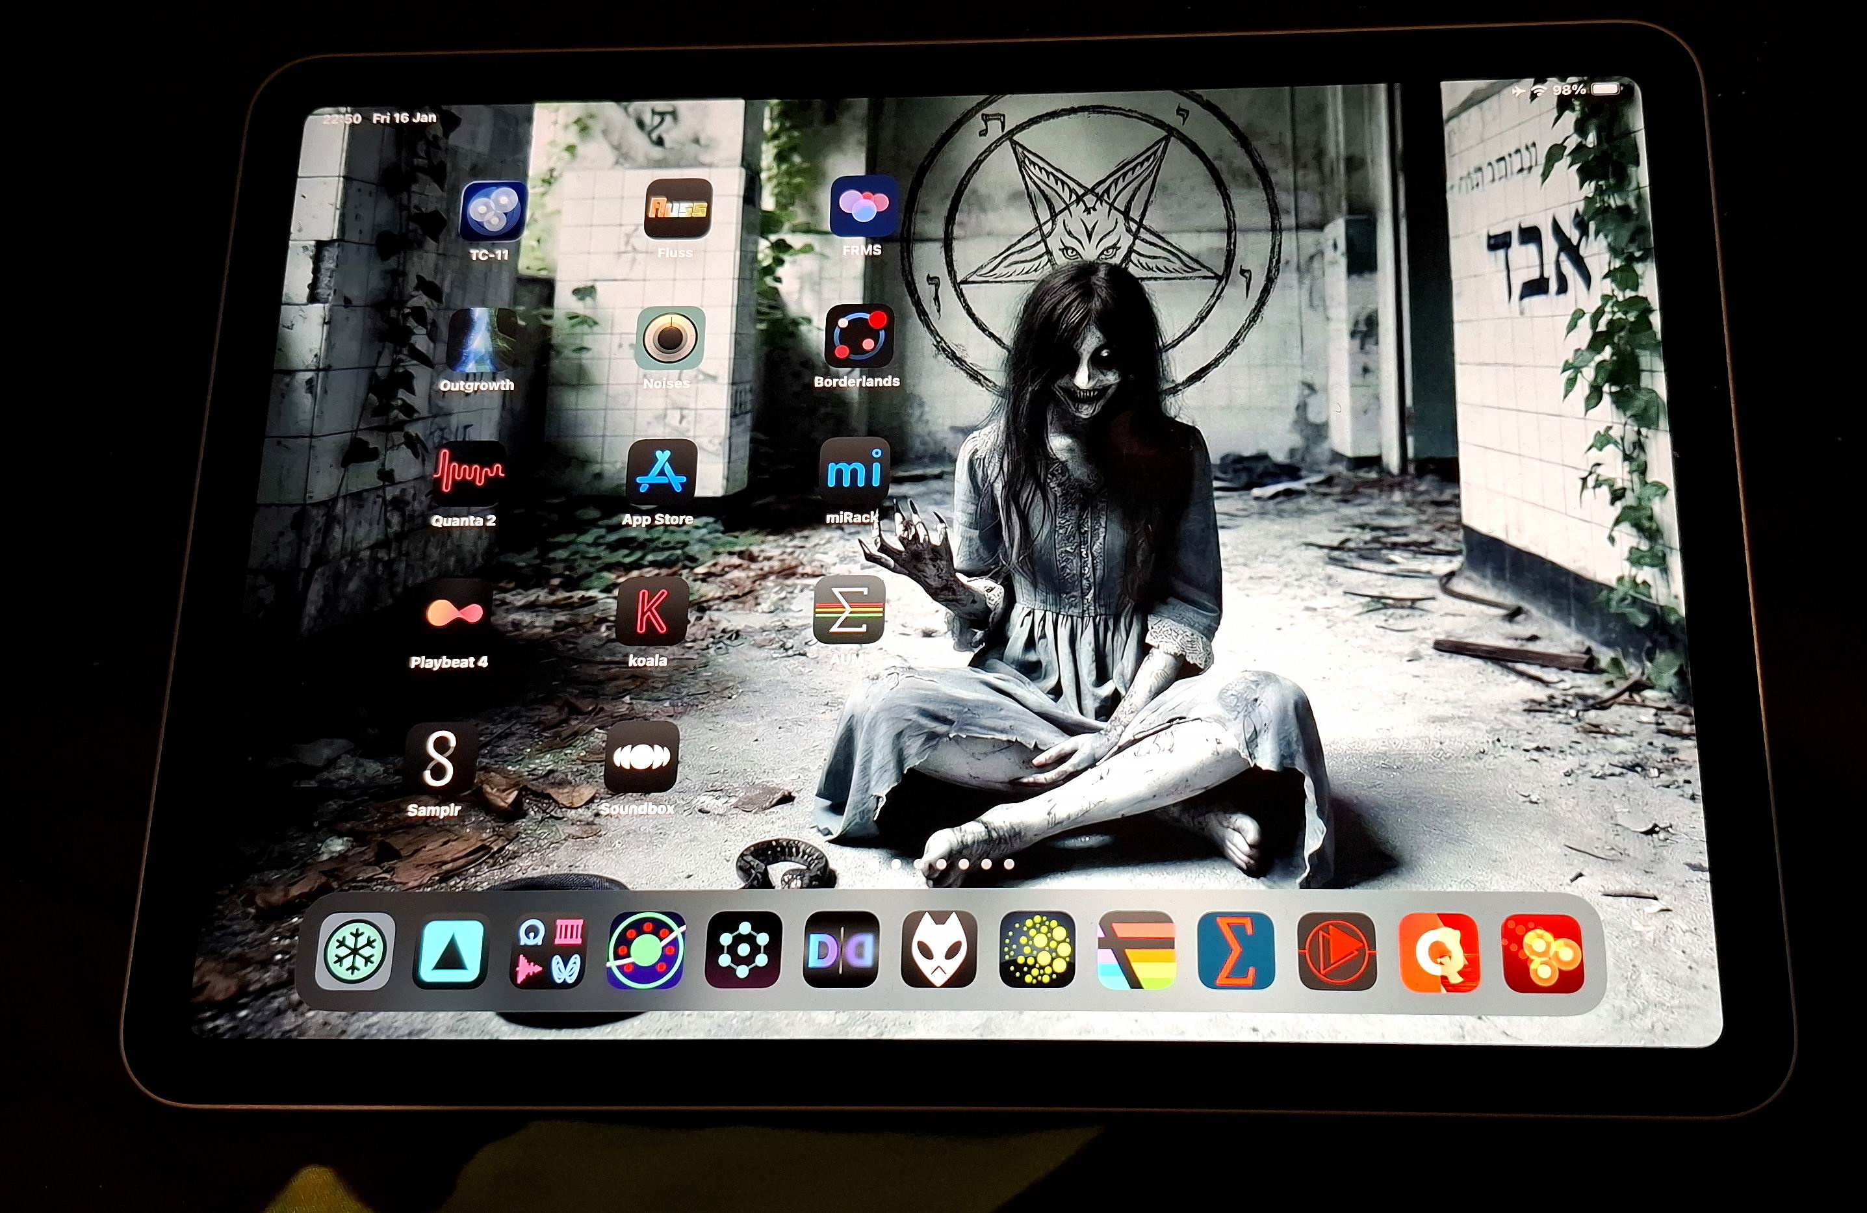The width and height of the screenshot is (1867, 1213).
Task: Open the Samplr app
Action: (440, 758)
